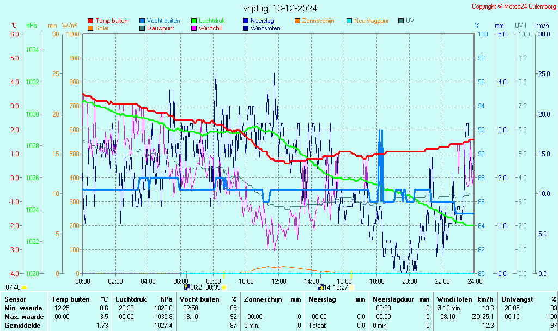Image resolution: width=559 pixels, height=331 pixels.
Task: Click the blue Vocht buiten legend square
Action: point(142,21)
